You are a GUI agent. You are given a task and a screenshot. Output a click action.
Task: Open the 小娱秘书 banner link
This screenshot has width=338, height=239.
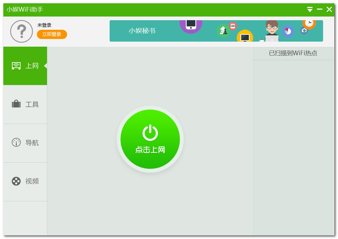[142, 31]
